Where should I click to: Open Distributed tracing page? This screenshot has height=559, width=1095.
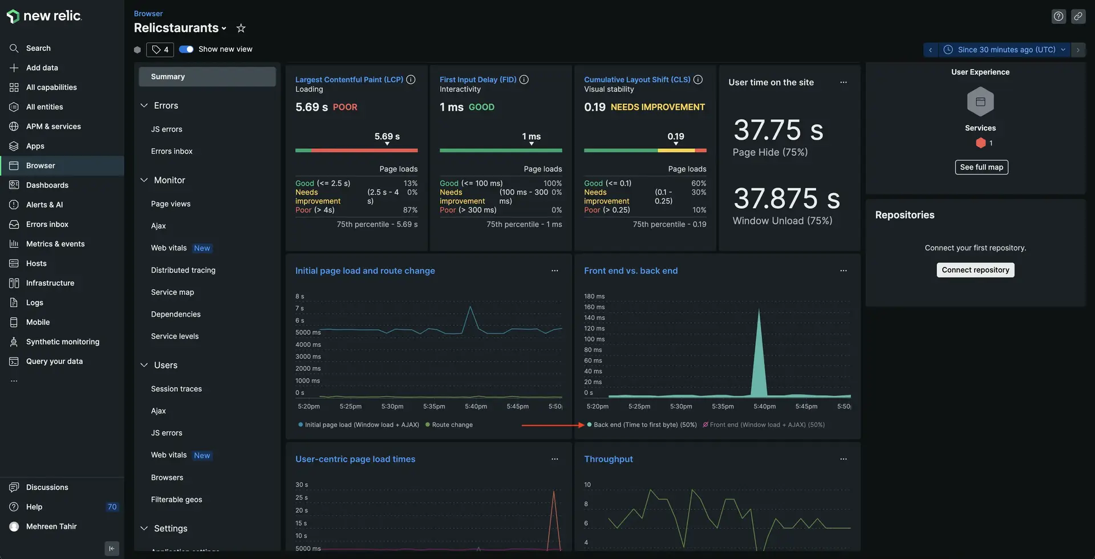(x=183, y=270)
